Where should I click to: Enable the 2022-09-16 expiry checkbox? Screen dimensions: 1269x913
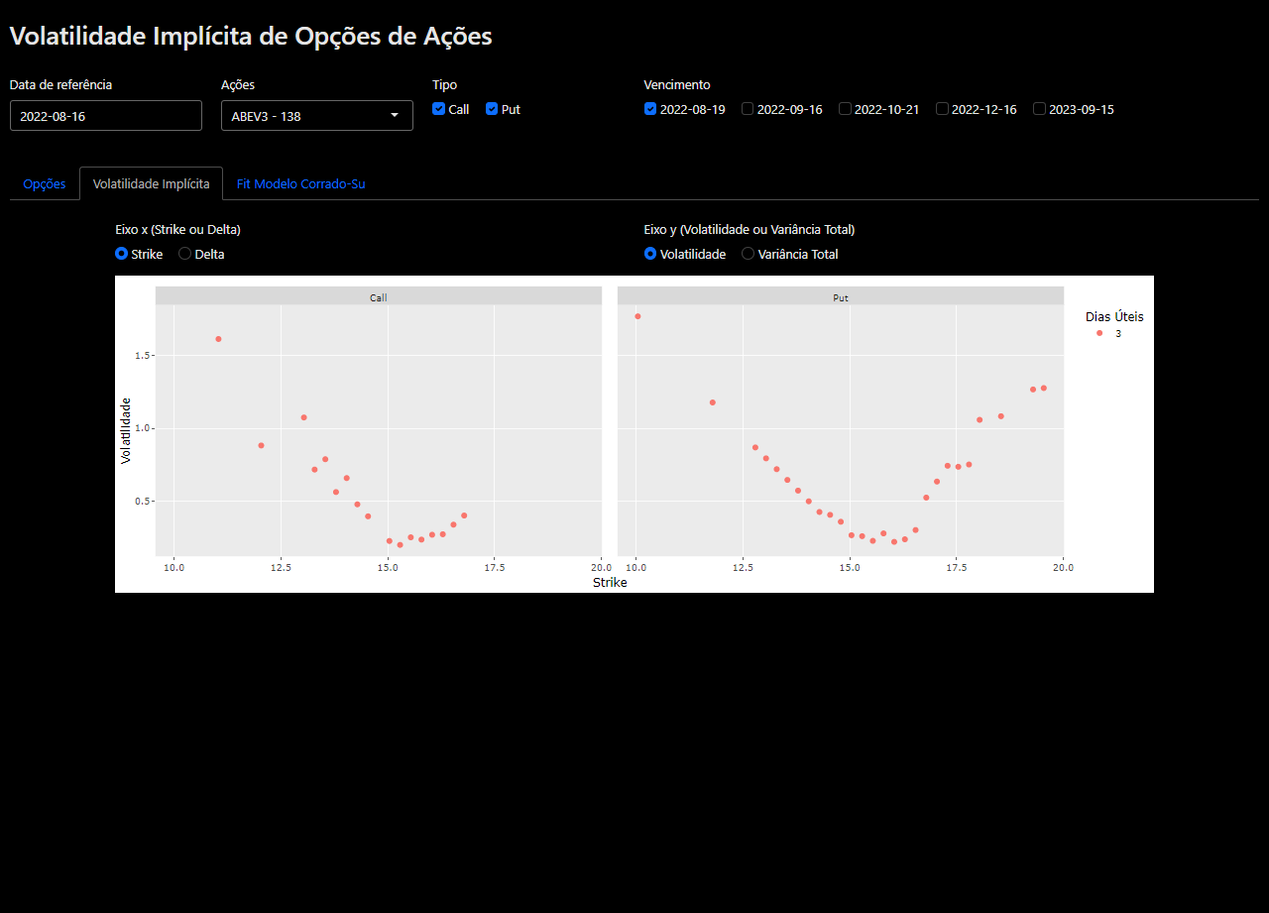tap(748, 109)
